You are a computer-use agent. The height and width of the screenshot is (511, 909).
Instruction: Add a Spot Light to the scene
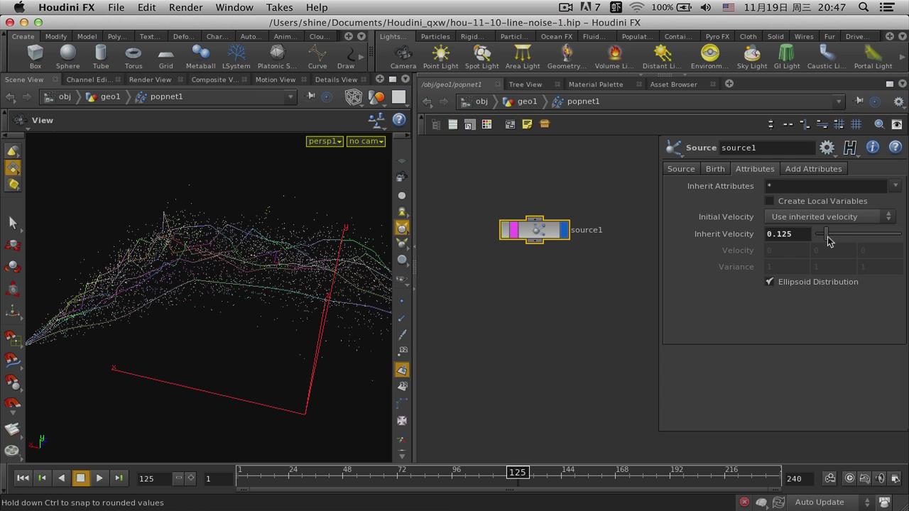click(x=481, y=56)
